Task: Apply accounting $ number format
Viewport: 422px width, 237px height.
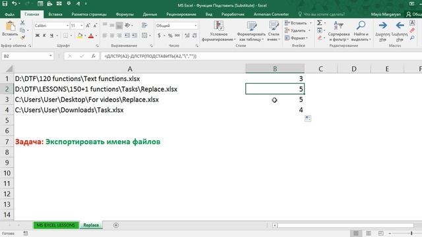Action: 160,36
